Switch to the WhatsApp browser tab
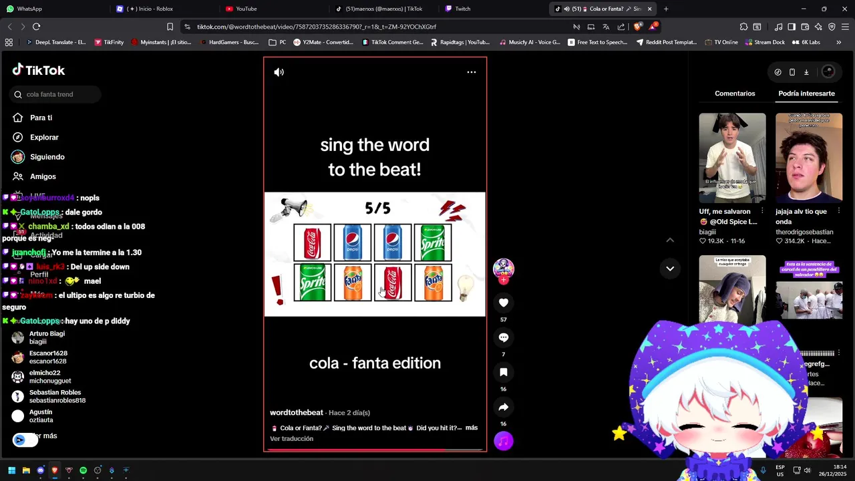 53,9
